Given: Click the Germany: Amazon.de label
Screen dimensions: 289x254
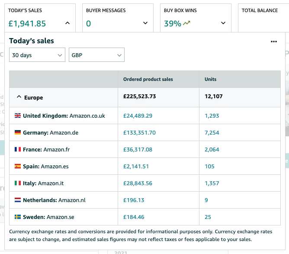Looking at the screenshot, I should point(51,133).
